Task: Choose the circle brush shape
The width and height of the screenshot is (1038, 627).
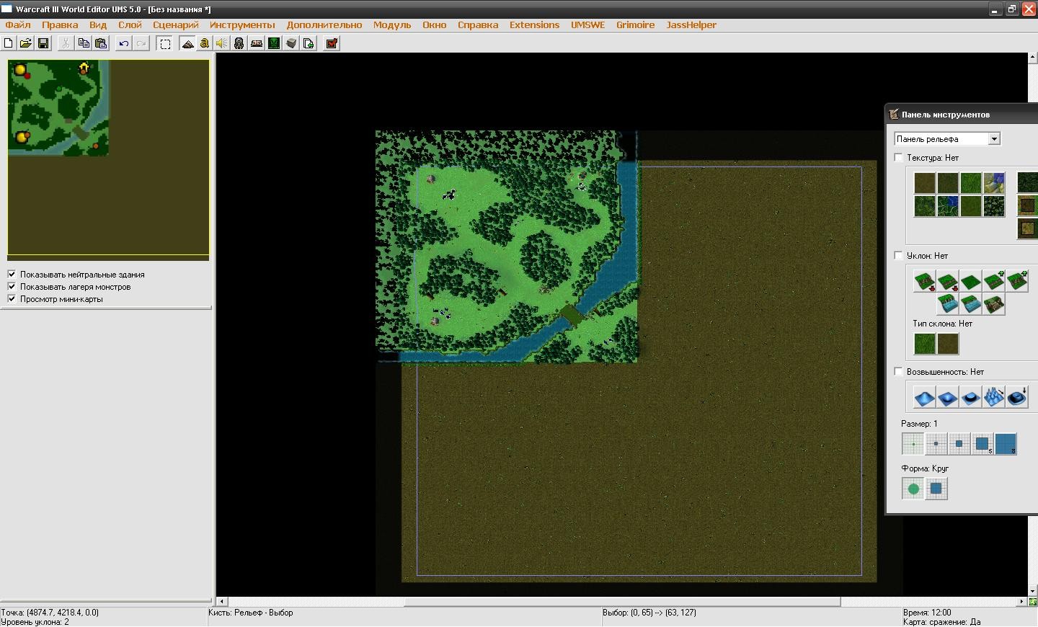Action: [913, 489]
